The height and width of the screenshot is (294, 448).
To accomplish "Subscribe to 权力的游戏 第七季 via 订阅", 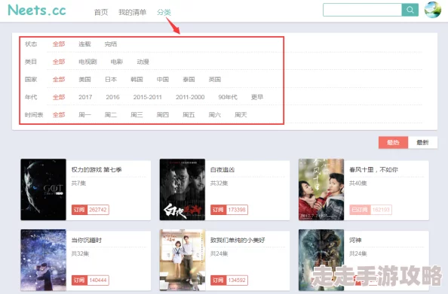I will [79, 210].
